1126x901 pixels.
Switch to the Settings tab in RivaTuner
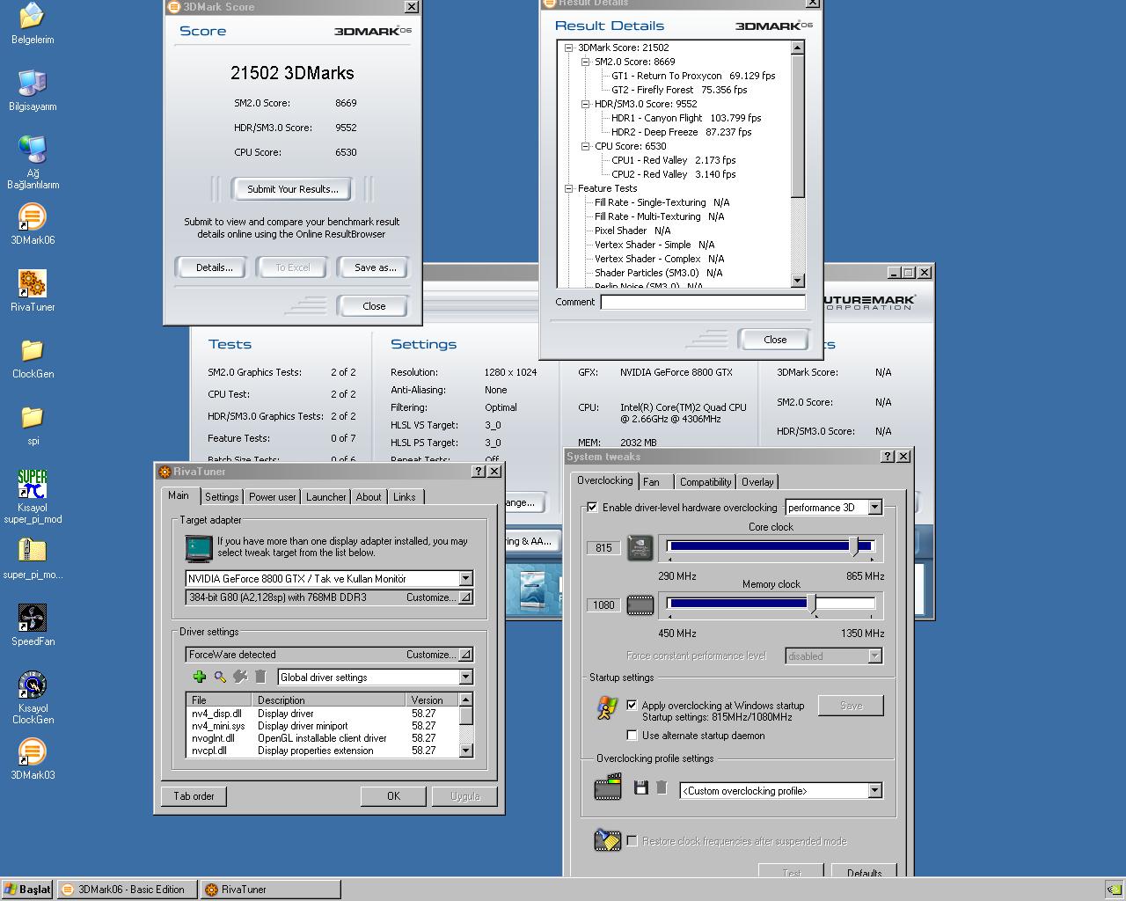(222, 497)
